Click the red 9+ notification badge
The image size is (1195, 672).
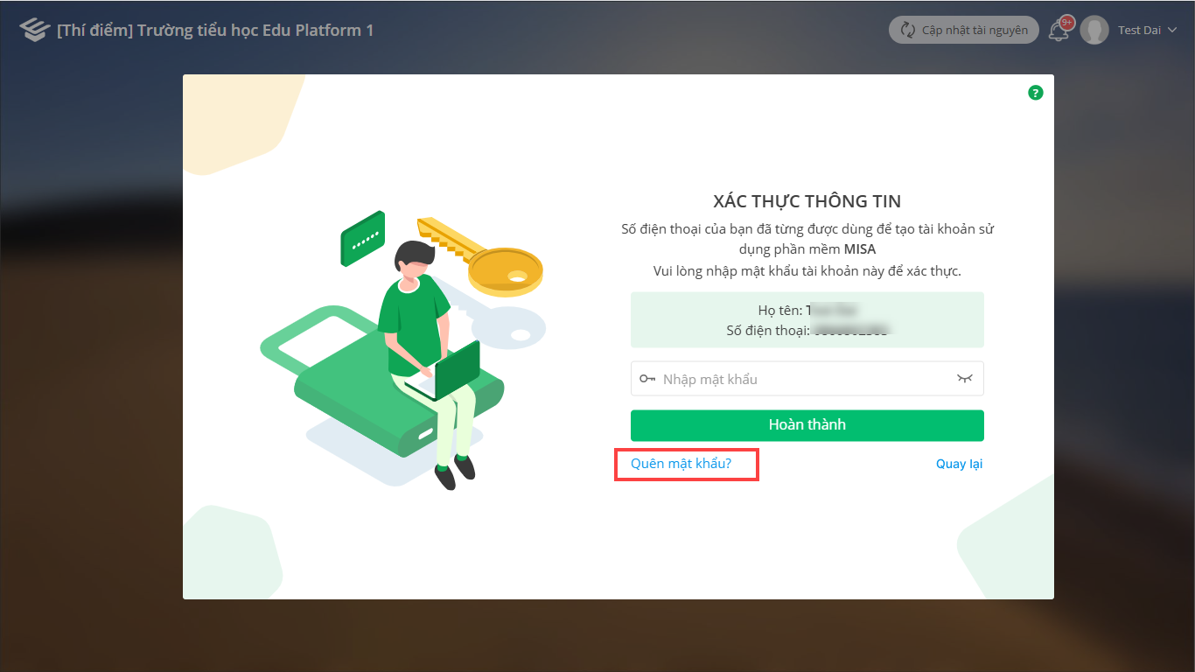pos(1066,23)
